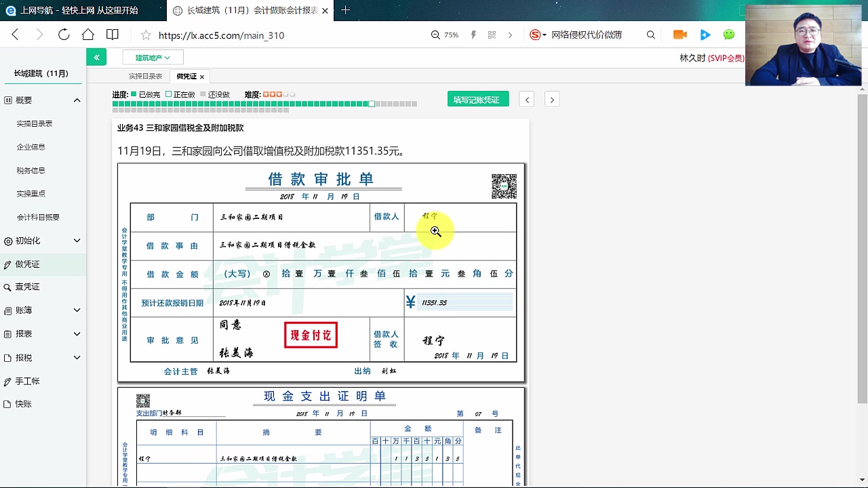Close the 长城建筑 browser tab
Viewport: 868px width, 488px height.
coord(325,11)
